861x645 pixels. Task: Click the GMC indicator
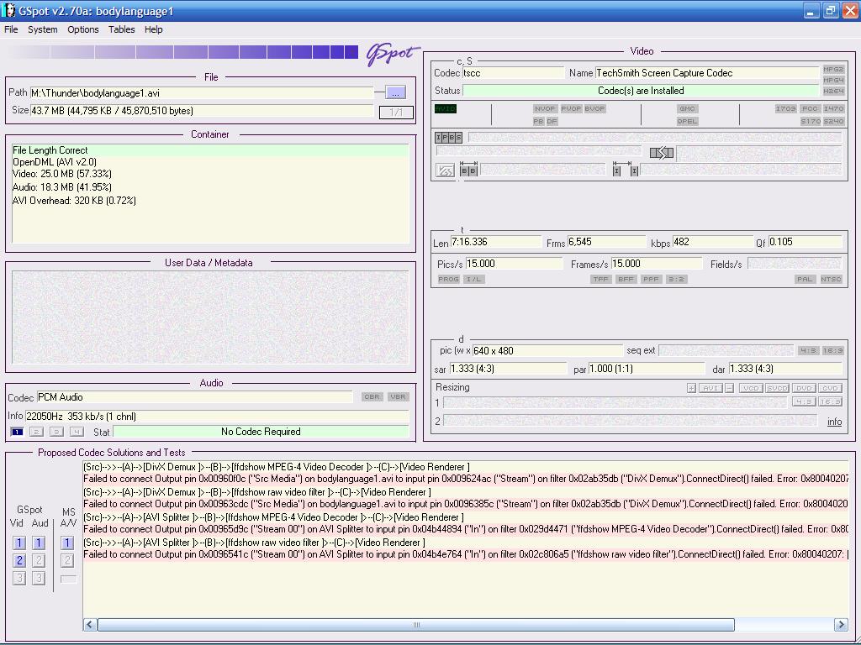pos(687,108)
